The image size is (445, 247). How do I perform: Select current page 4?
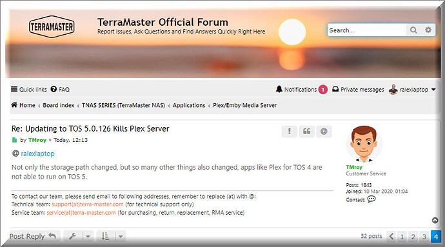tap(436, 237)
